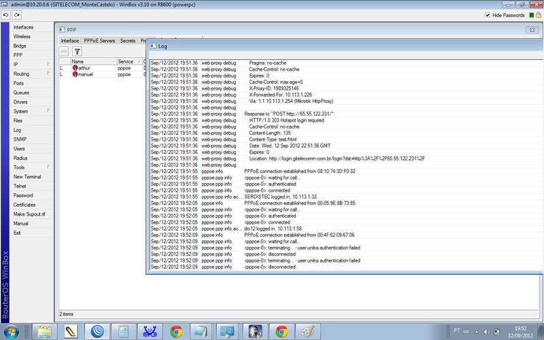Switch to the Interface tab in PPP
Screen dimensions: 544x340
(70, 41)
